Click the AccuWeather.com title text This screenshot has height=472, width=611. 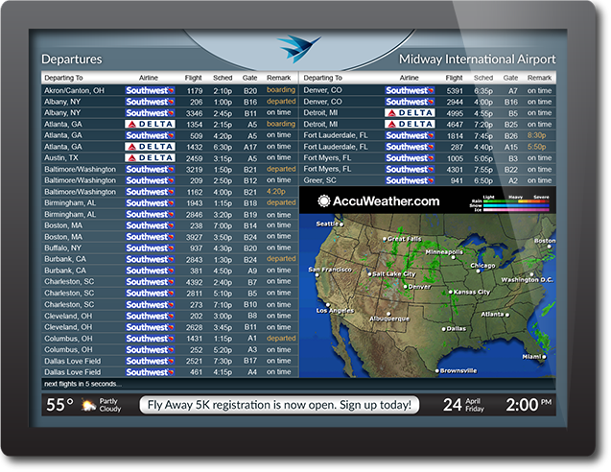387,201
